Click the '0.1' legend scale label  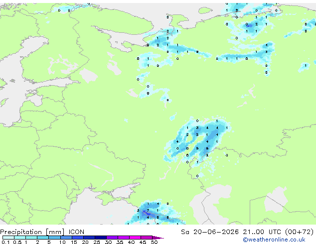tap(5, 242)
